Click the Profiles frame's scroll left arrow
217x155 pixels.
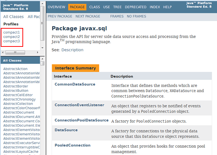coord(2,52)
